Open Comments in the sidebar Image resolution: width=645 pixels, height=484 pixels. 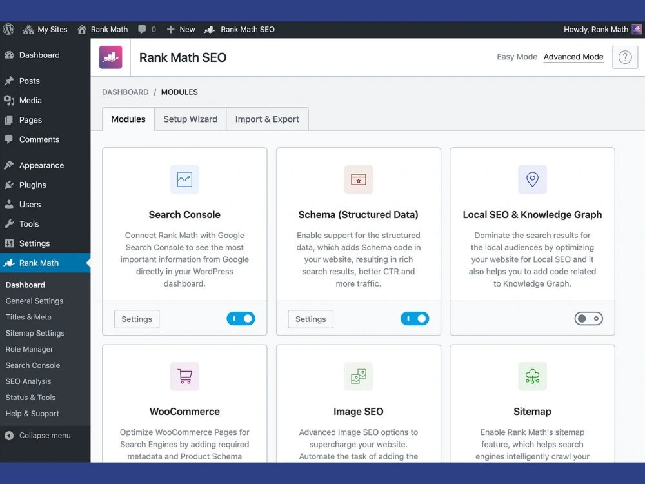click(x=45, y=139)
